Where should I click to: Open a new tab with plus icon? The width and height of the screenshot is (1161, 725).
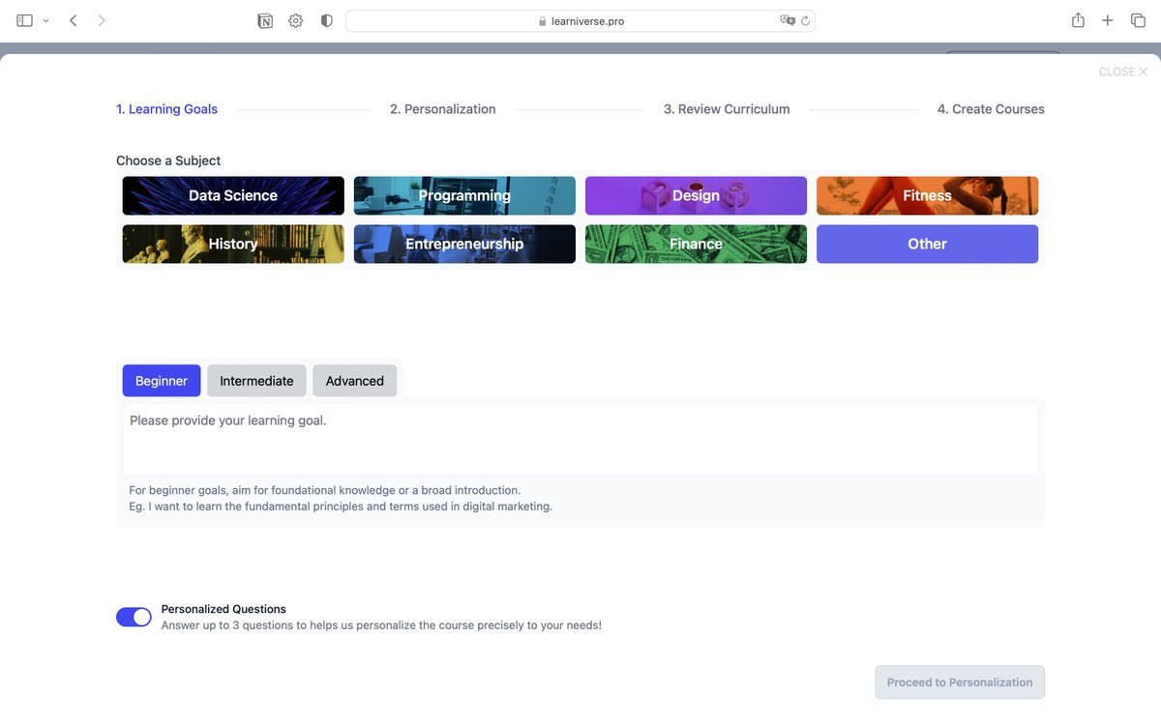[1108, 20]
